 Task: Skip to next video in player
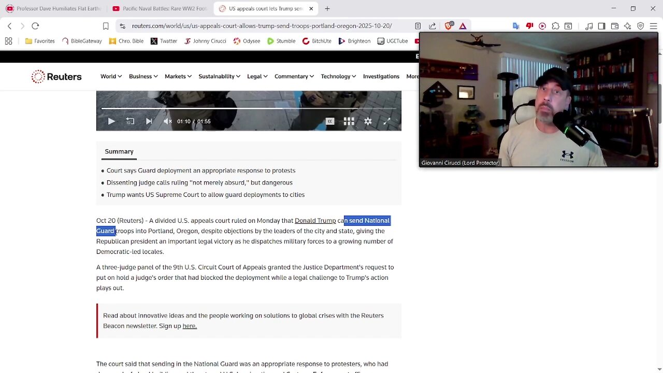click(149, 121)
